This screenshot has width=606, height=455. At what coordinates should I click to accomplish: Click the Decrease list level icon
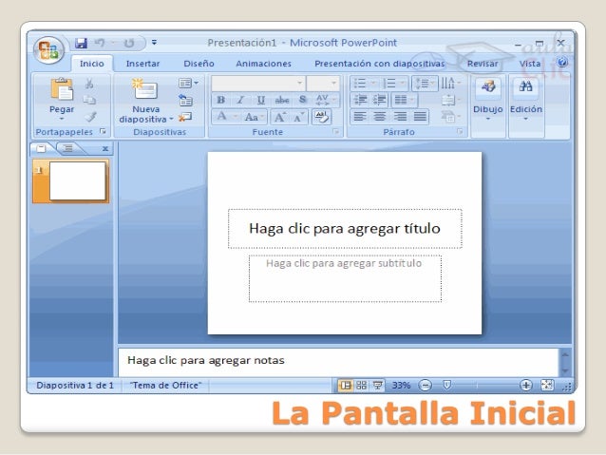(361, 100)
